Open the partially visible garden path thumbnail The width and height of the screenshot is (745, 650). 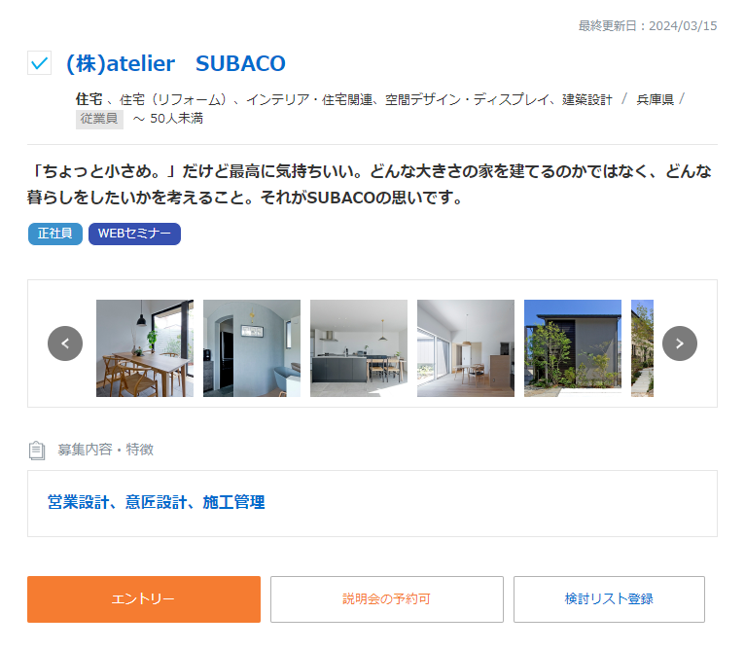pyautogui.click(x=642, y=348)
